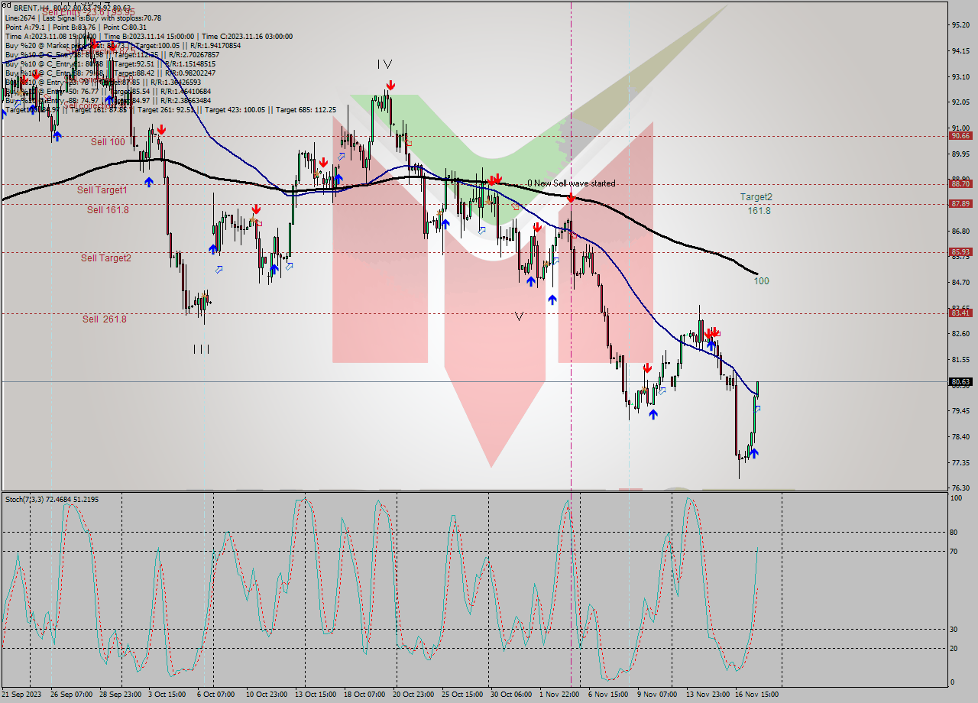Click the 70 level on the stochastic scale
Screen dimensions: 978x703
[953, 551]
